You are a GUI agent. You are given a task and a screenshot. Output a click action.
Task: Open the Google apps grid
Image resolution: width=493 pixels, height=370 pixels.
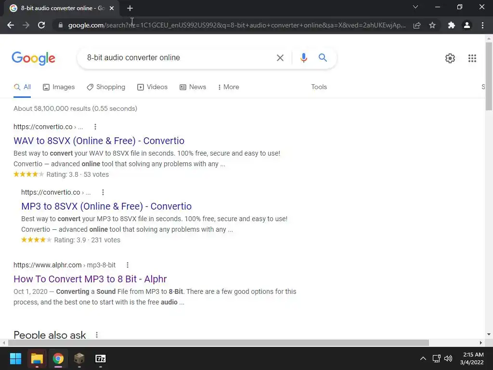472,58
